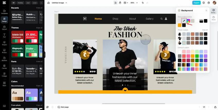Click Home in the canvas navigation
The image size is (218, 110).
pyautogui.click(x=98, y=19)
